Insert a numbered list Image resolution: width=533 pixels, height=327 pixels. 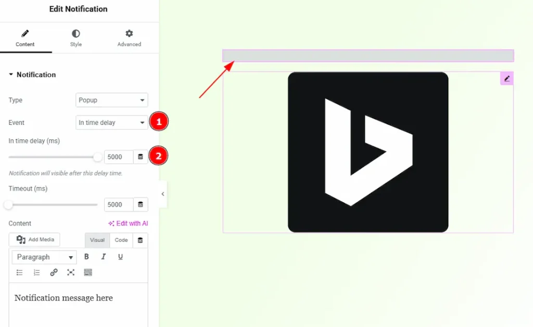click(36, 272)
